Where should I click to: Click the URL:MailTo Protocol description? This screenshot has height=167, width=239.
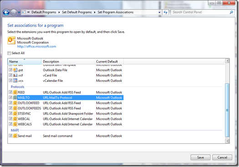tap(57, 97)
